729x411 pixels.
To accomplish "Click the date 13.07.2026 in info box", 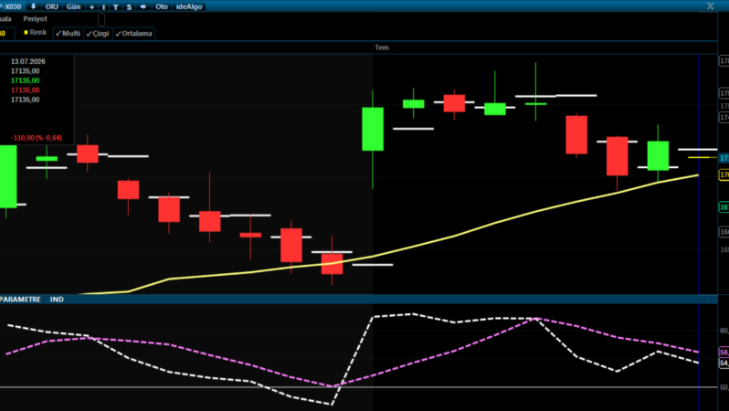I will [x=28, y=61].
